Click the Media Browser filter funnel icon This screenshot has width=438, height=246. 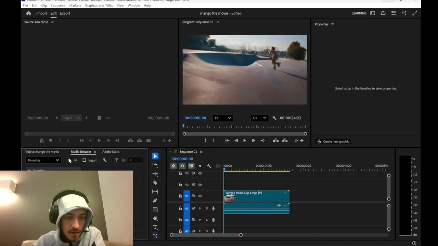116,160
